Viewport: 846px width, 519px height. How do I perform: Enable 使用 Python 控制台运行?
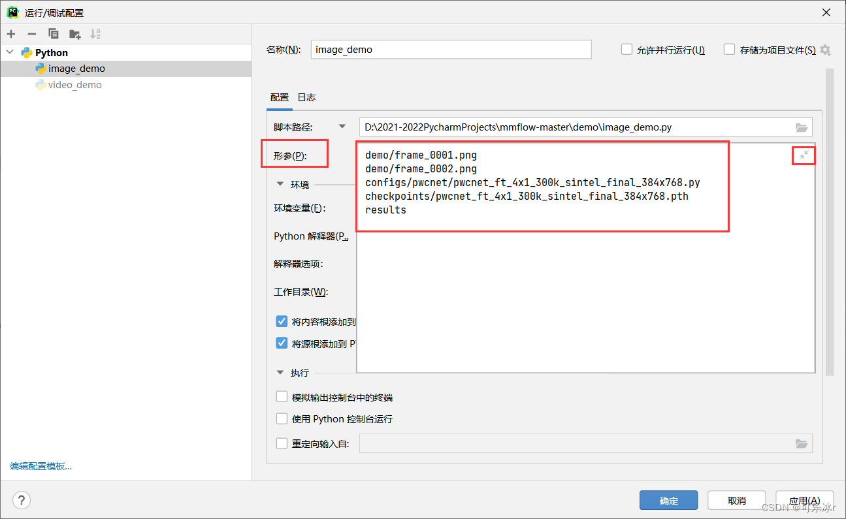[x=282, y=418]
